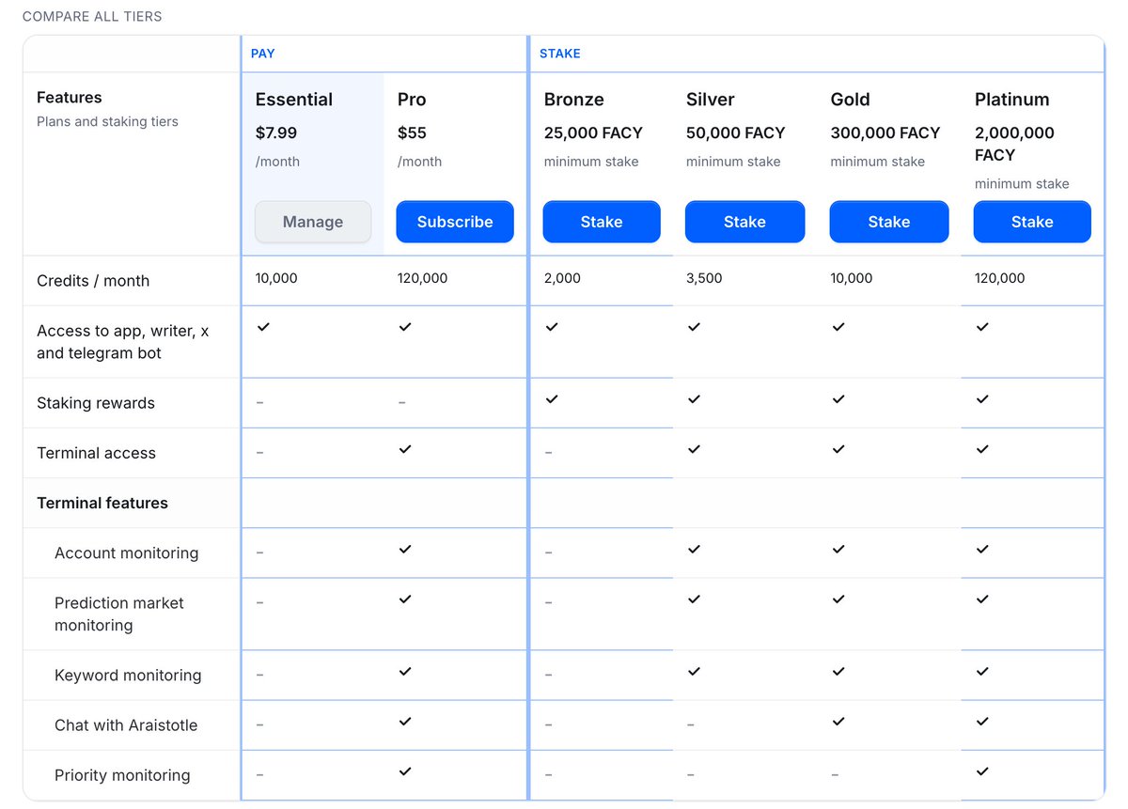Viewport: 1128px width, 809px height.
Task: Click Silver's 3,500 credits value
Action: [x=704, y=278]
